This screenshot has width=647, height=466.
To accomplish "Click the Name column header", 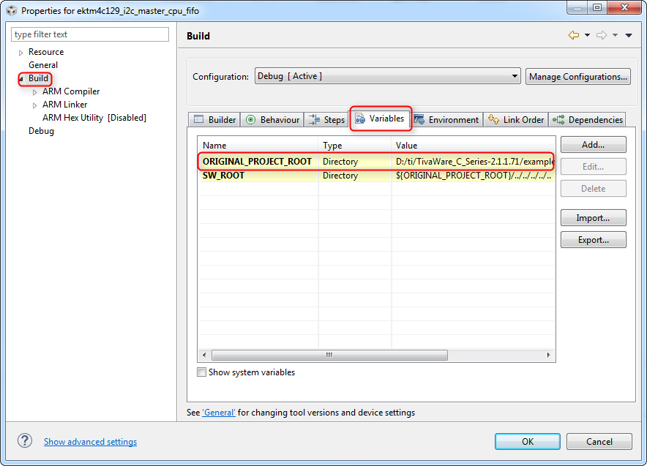I will tap(258, 145).
